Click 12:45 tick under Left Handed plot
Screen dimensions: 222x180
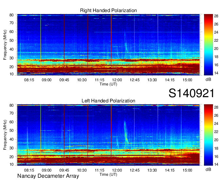pyautogui.click(x=135, y=170)
